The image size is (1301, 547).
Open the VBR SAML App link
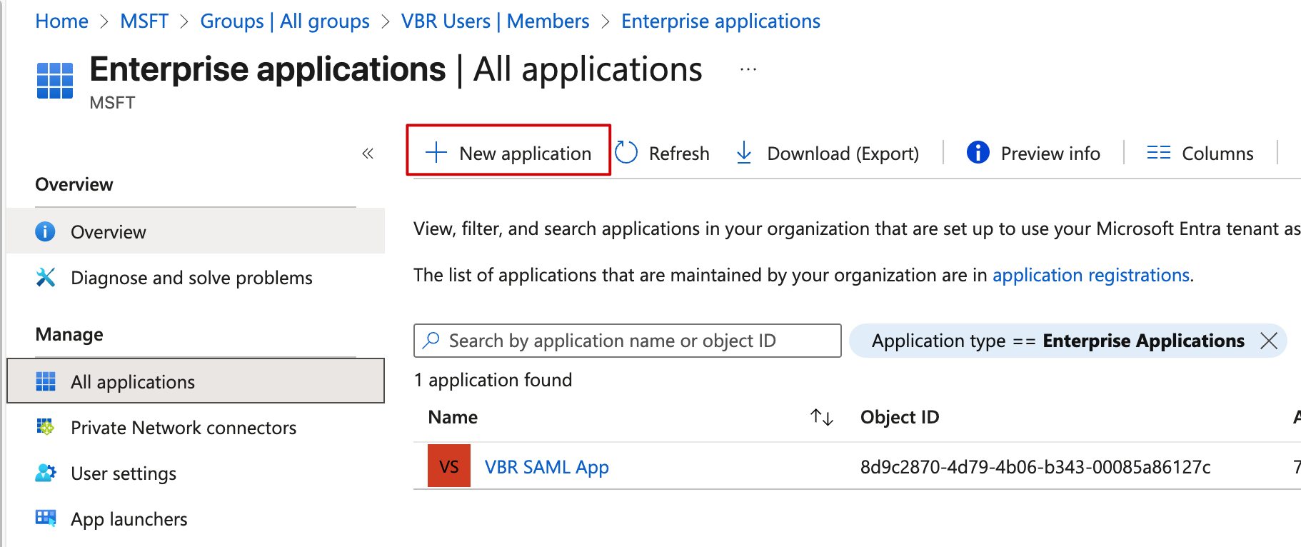pos(546,467)
